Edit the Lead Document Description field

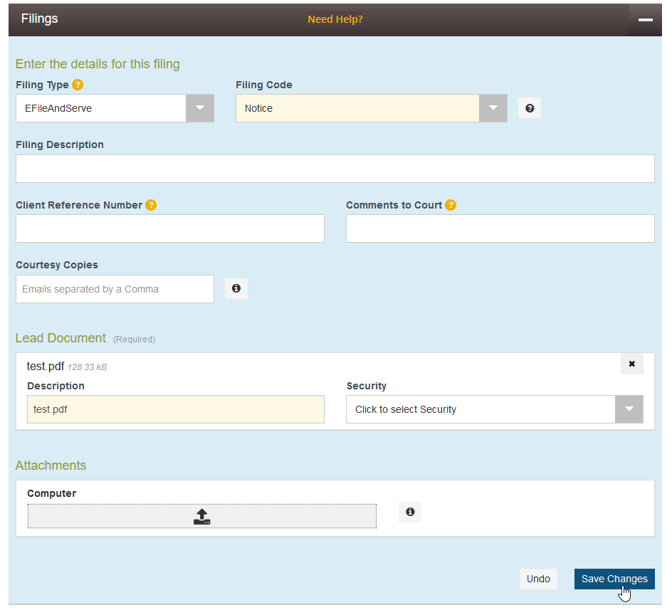(175, 409)
